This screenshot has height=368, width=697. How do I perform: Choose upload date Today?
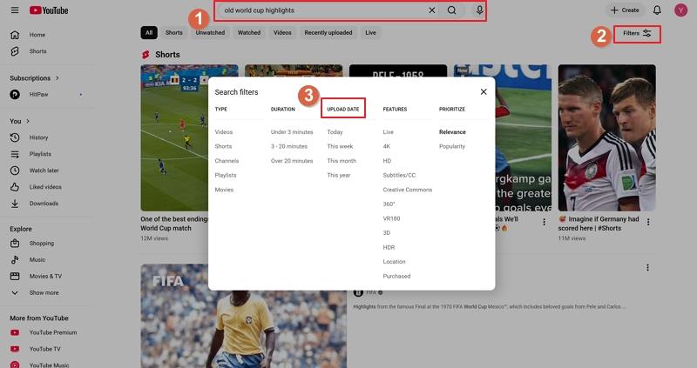point(335,132)
